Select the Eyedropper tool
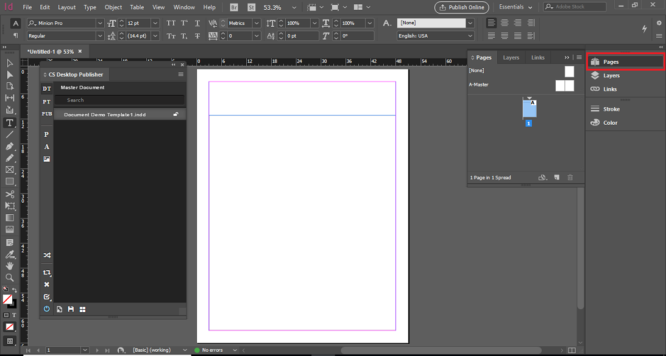Image resolution: width=666 pixels, height=356 pixels. (10, 254)
